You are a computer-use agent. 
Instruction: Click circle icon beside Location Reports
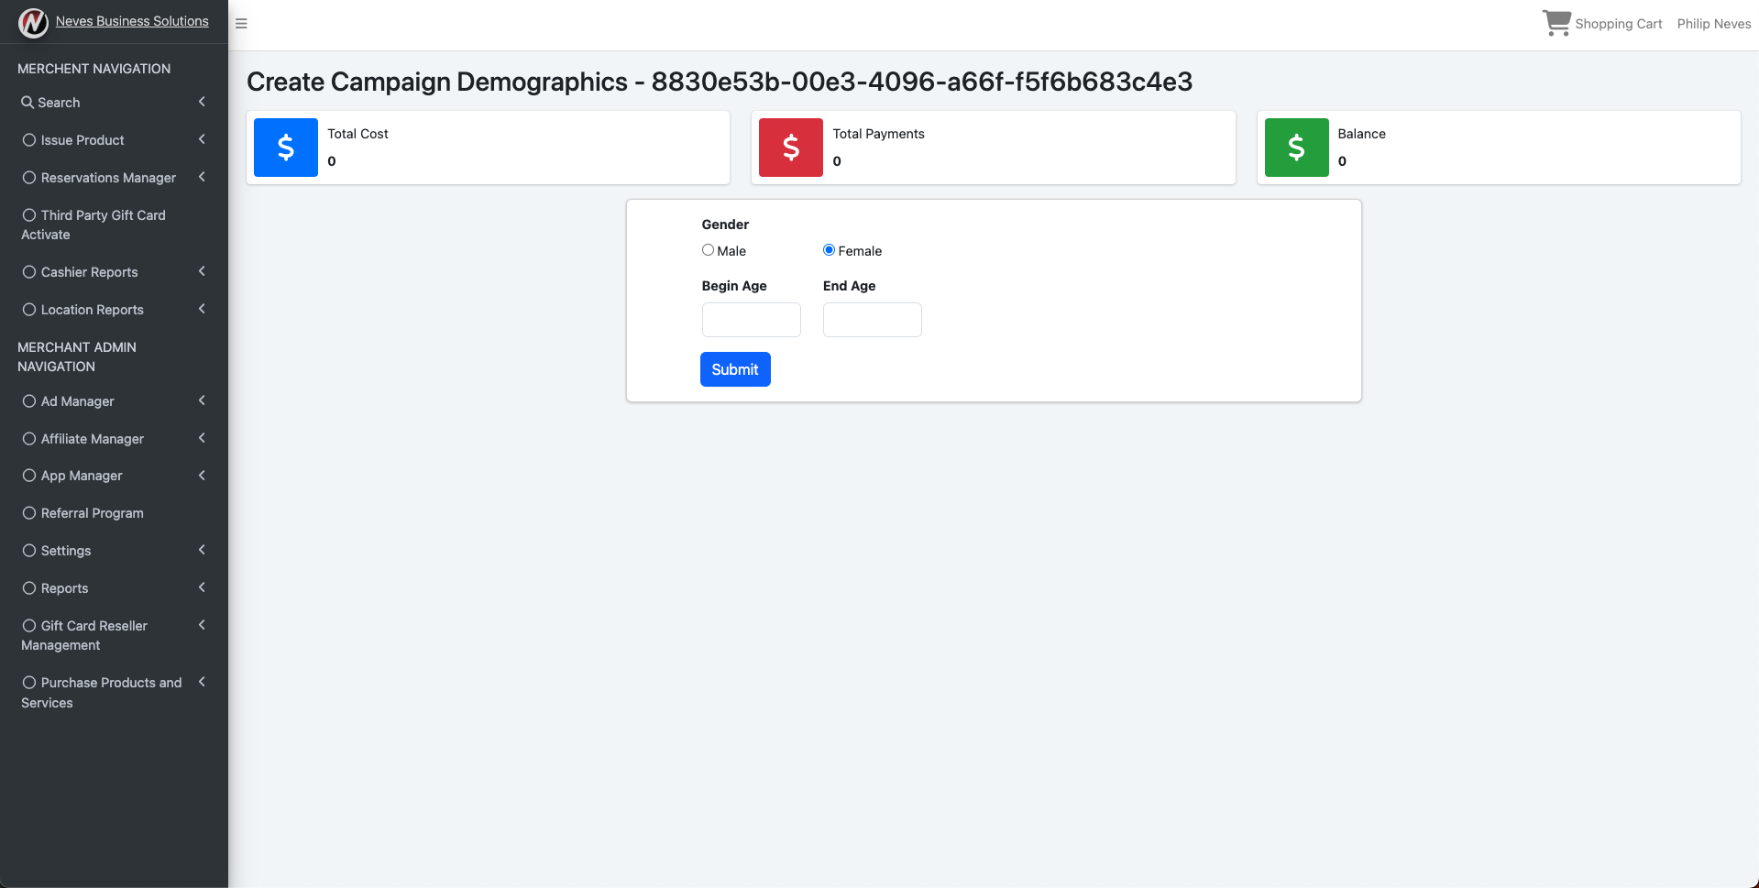(x=29, y=310)
